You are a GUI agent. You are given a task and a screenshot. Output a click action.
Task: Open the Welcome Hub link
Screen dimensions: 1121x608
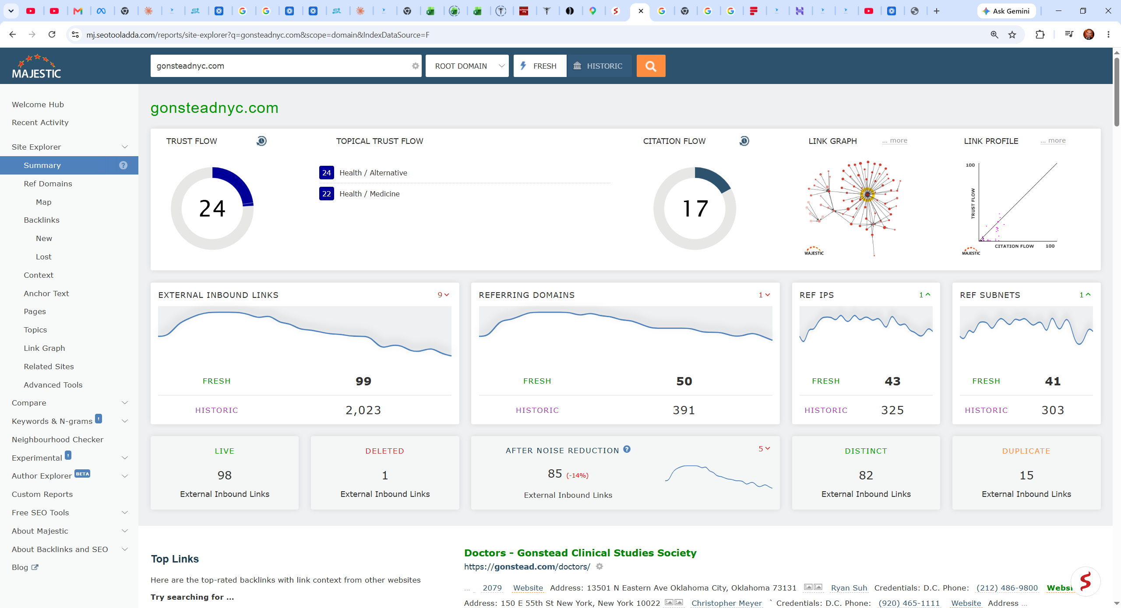point(38,105)
